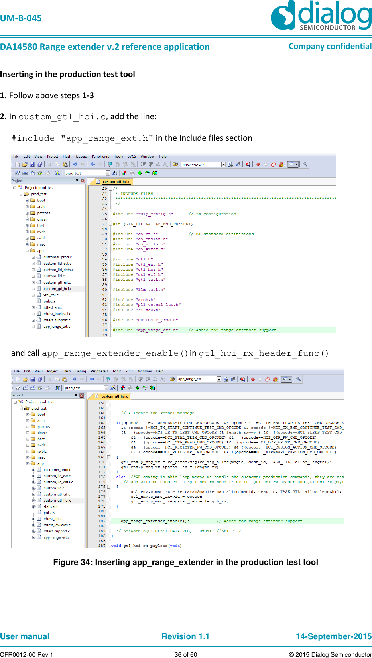372x658 pixels.
Task: Select rdtest_api.c in lower screenshot tree
Action: point(53,519)
